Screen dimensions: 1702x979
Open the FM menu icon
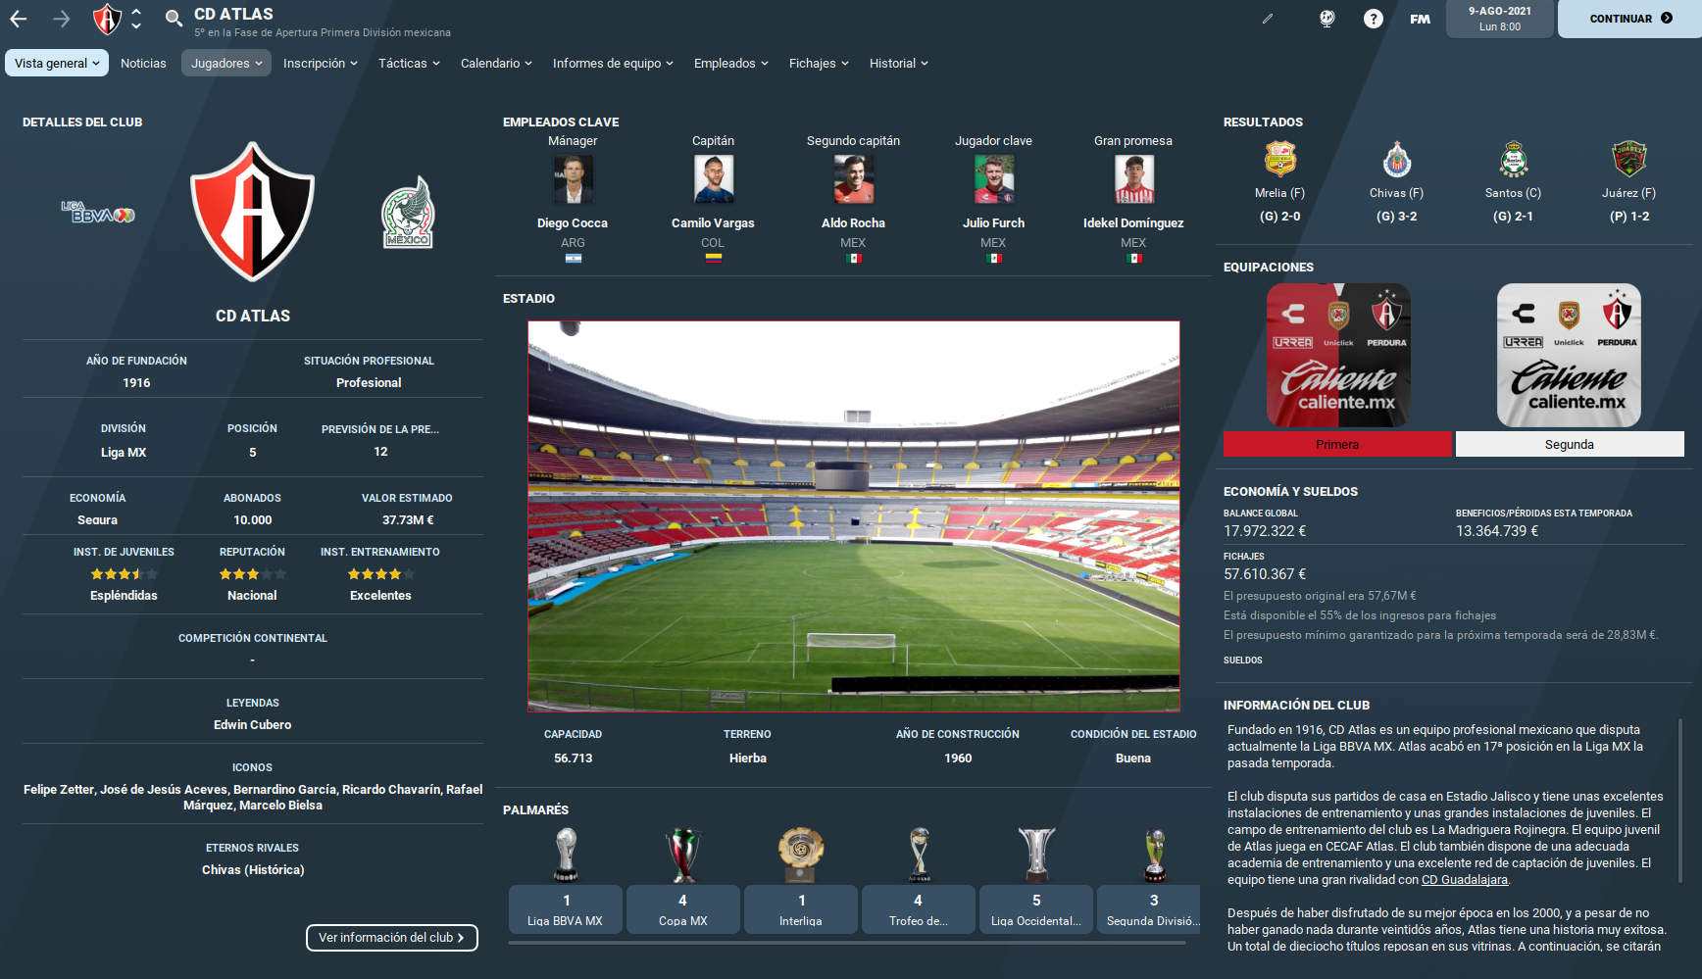1420,19
